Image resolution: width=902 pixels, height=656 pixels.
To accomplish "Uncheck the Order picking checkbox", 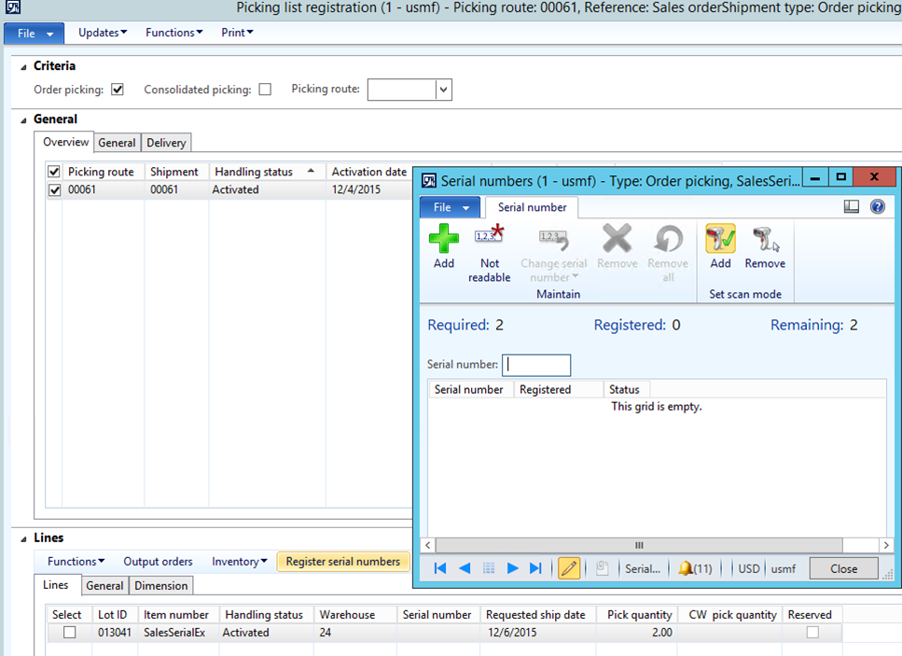I will click(x=118, y=90).
